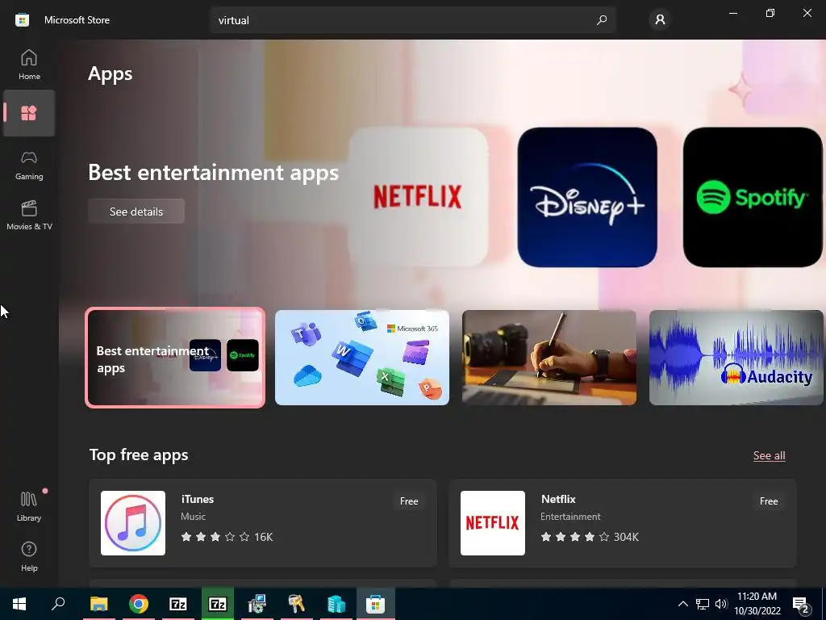Click the Free button for Netflix

click(769, 501)
